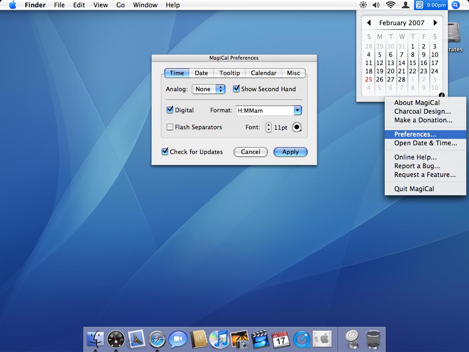Open Spotlight search
This screenshot has width=469, height=352.
(456, 5)
